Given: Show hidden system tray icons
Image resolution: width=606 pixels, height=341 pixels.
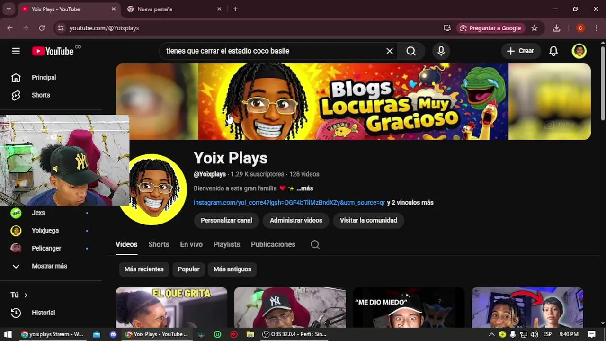Looking at the screenshot, I should (x=491, y=334).
